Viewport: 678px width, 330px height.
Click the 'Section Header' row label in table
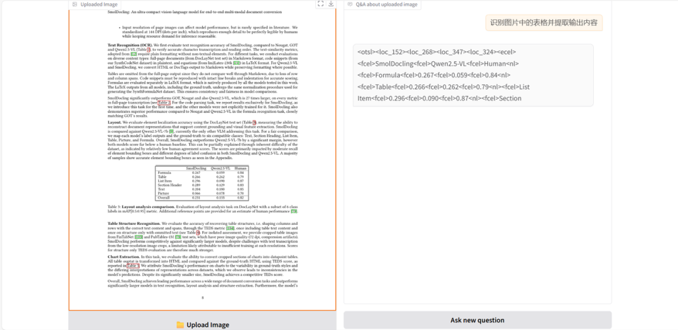coord(169,185)
